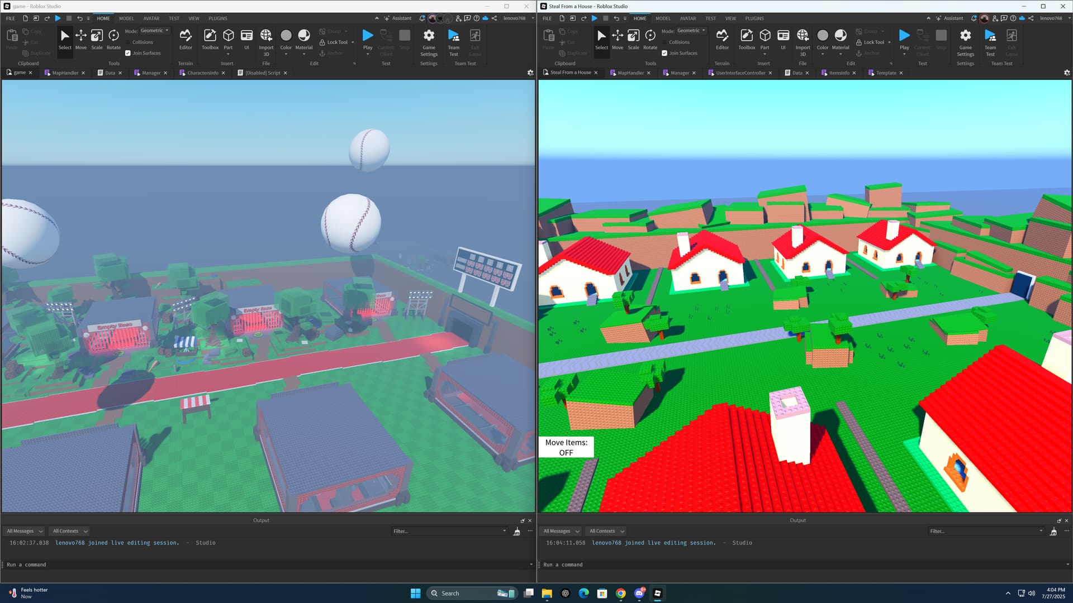Toggle Join Surfaces checkbox in left window
Viewport: 1073px width, 603px height.
[128, 53]
